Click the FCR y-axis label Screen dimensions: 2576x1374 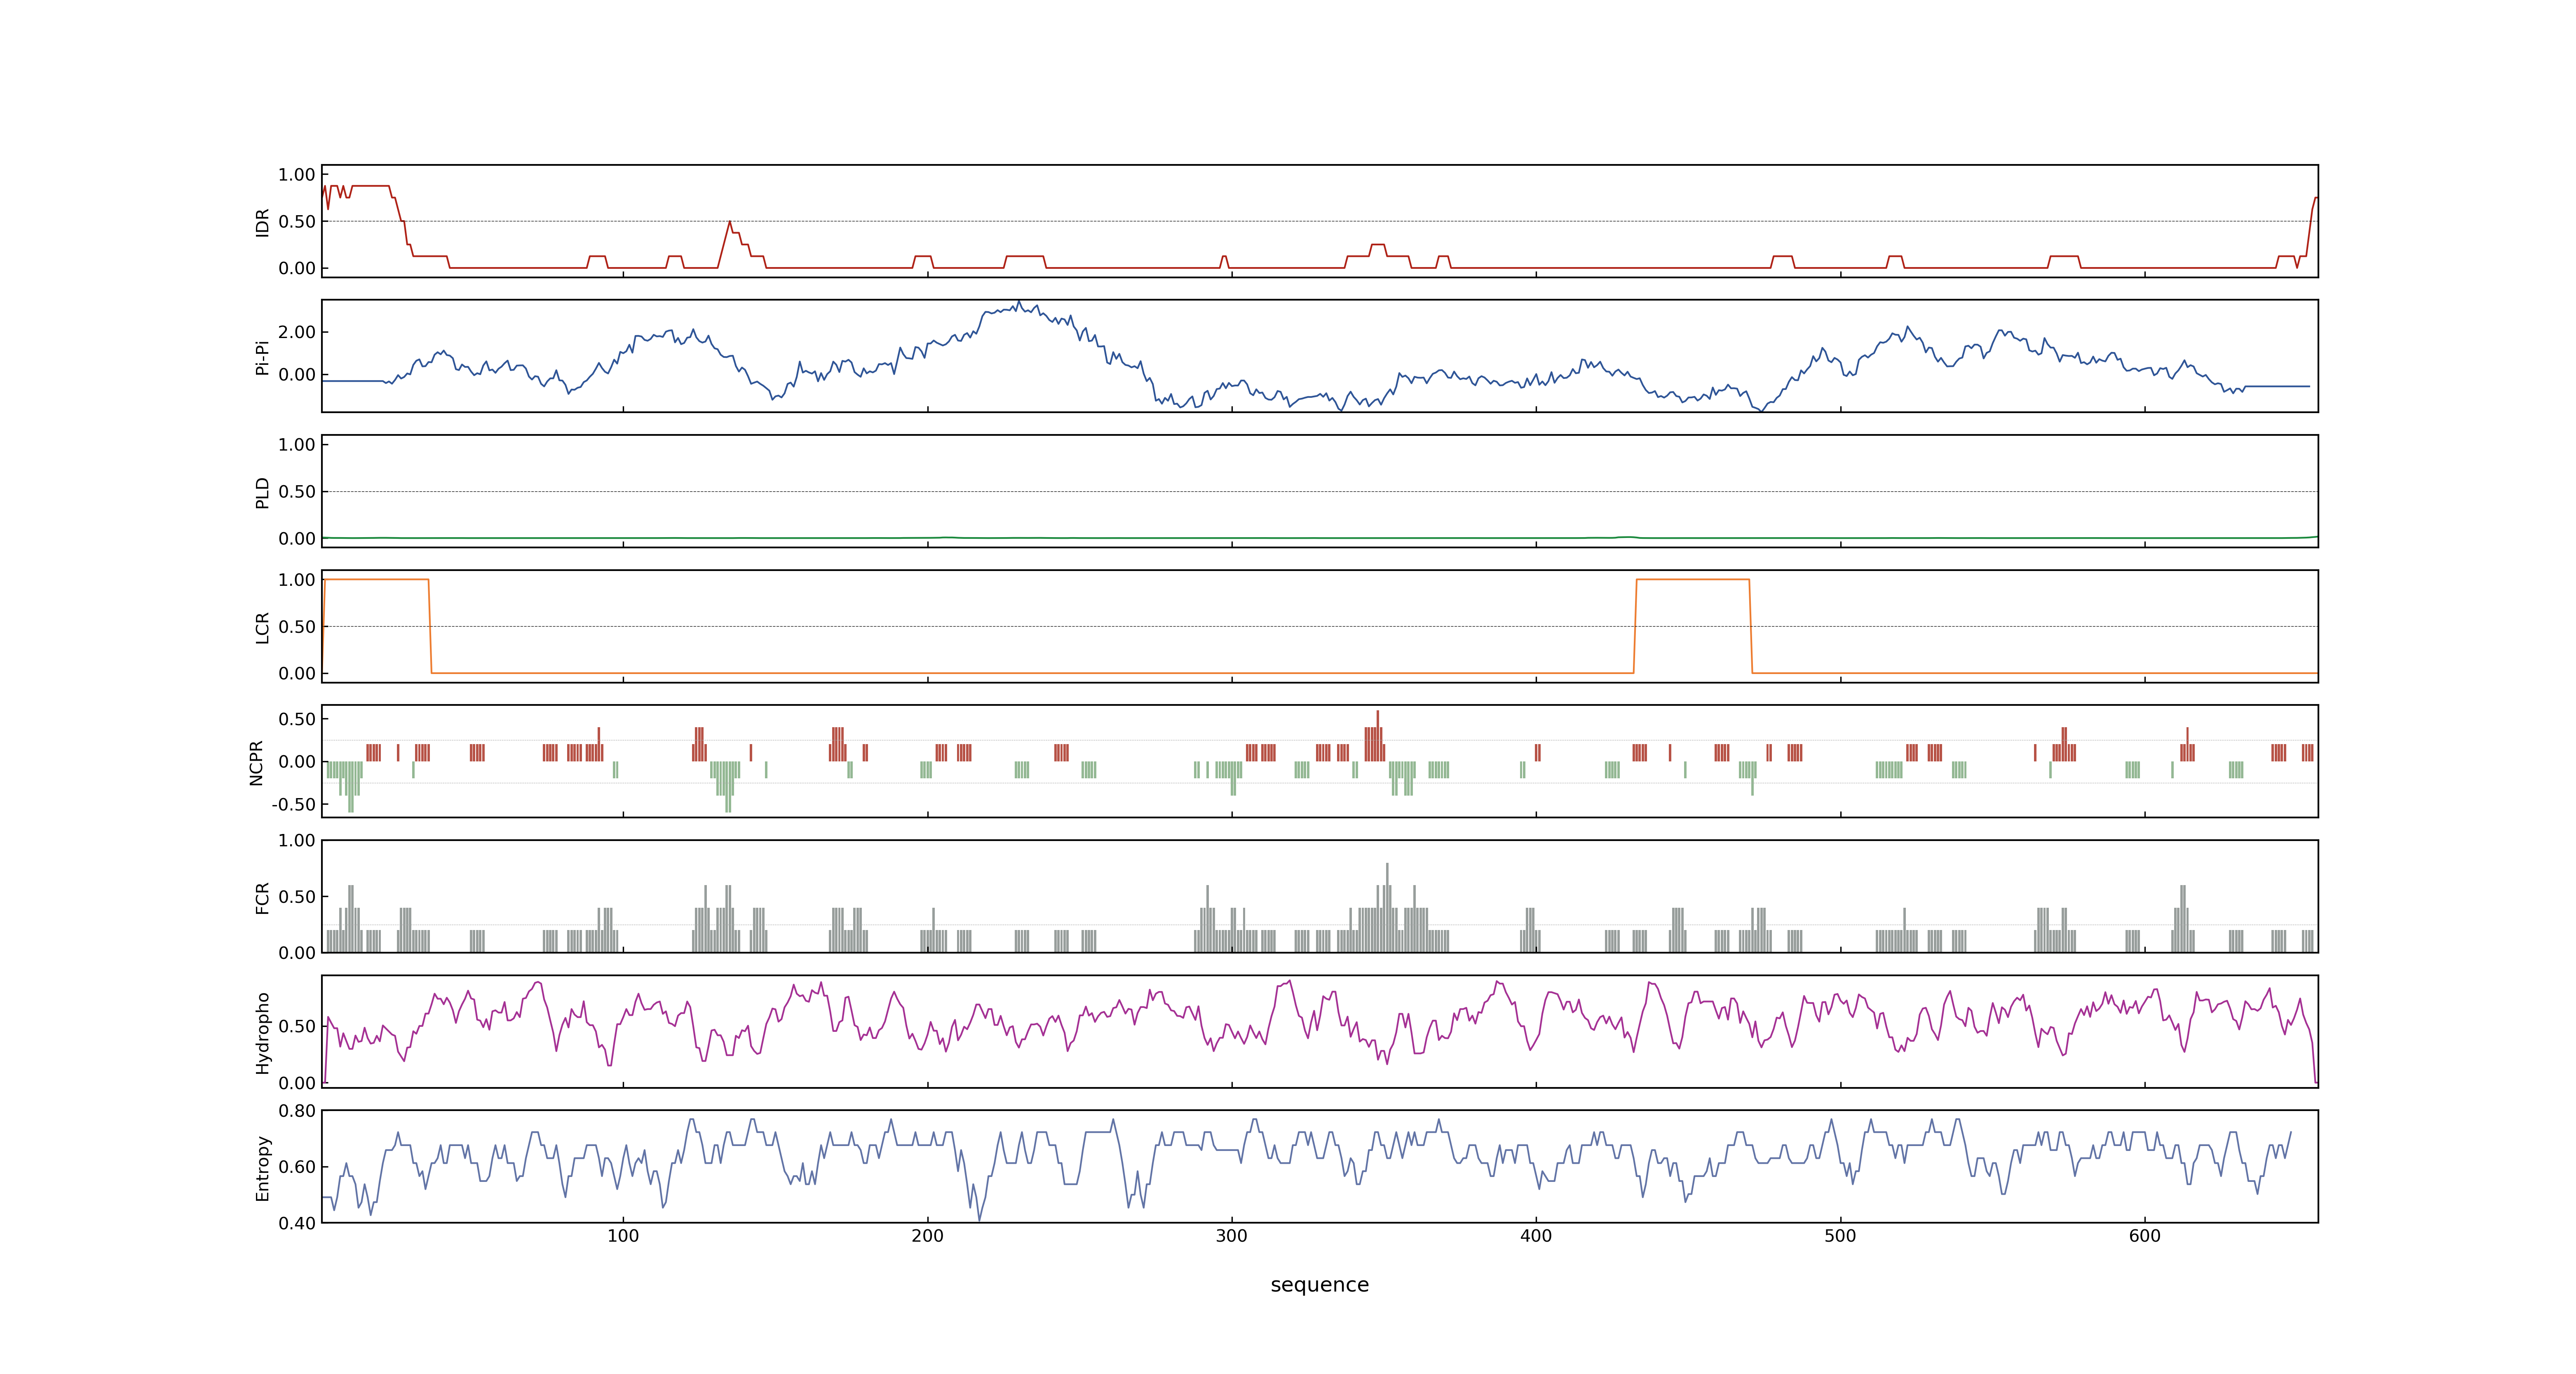tap(263, 898)
